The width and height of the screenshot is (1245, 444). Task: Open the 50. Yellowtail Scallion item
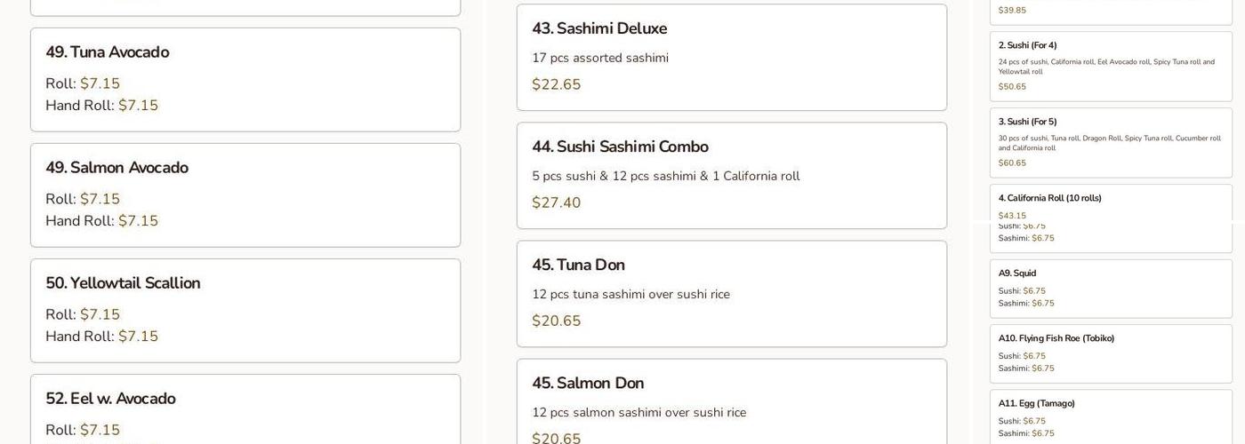(x=123, y=283)
